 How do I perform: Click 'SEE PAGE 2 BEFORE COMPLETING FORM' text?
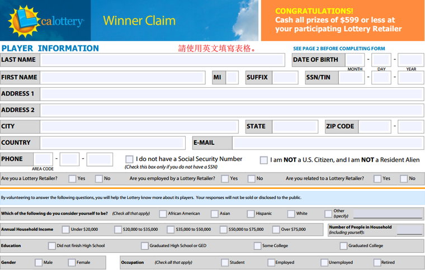tap(339, 49)
